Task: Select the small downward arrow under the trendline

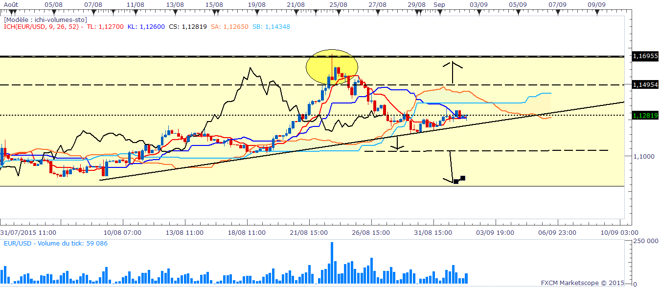Action: click(397, 142)
